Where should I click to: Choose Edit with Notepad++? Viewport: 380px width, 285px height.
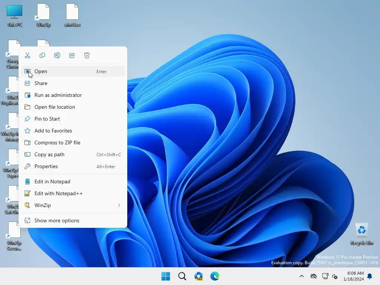pos(73,194)
